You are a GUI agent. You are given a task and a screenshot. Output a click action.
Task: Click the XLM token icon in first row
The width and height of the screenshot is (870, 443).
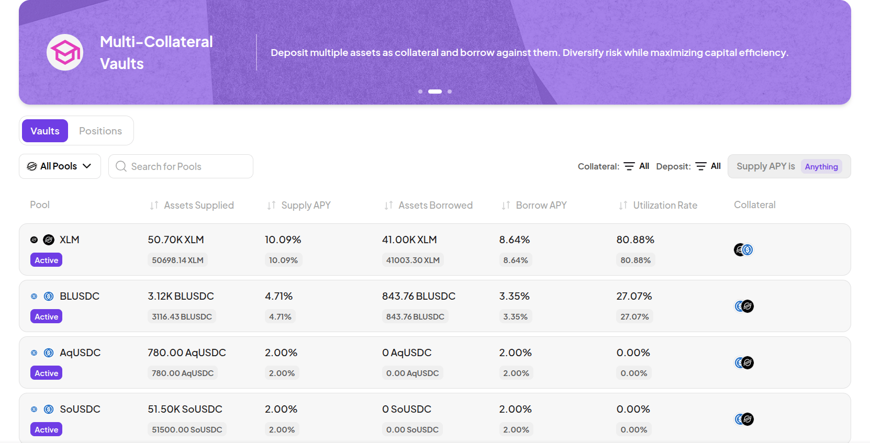point(49,240)
